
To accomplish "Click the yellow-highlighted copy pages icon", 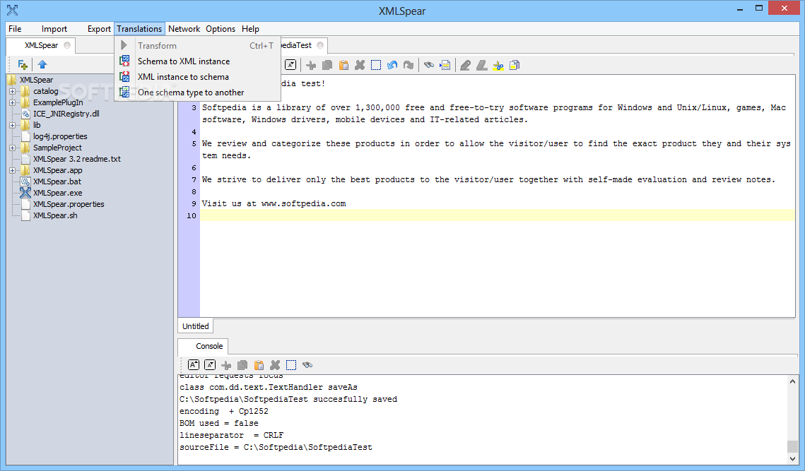I will pyautogui.click(x=515, y=65).
